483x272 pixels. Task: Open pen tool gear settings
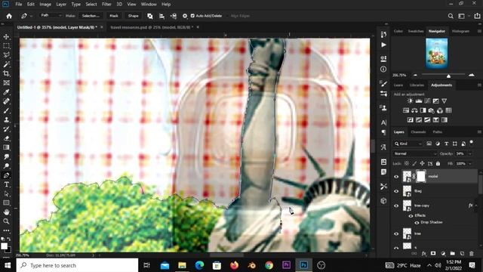point(185,16)
